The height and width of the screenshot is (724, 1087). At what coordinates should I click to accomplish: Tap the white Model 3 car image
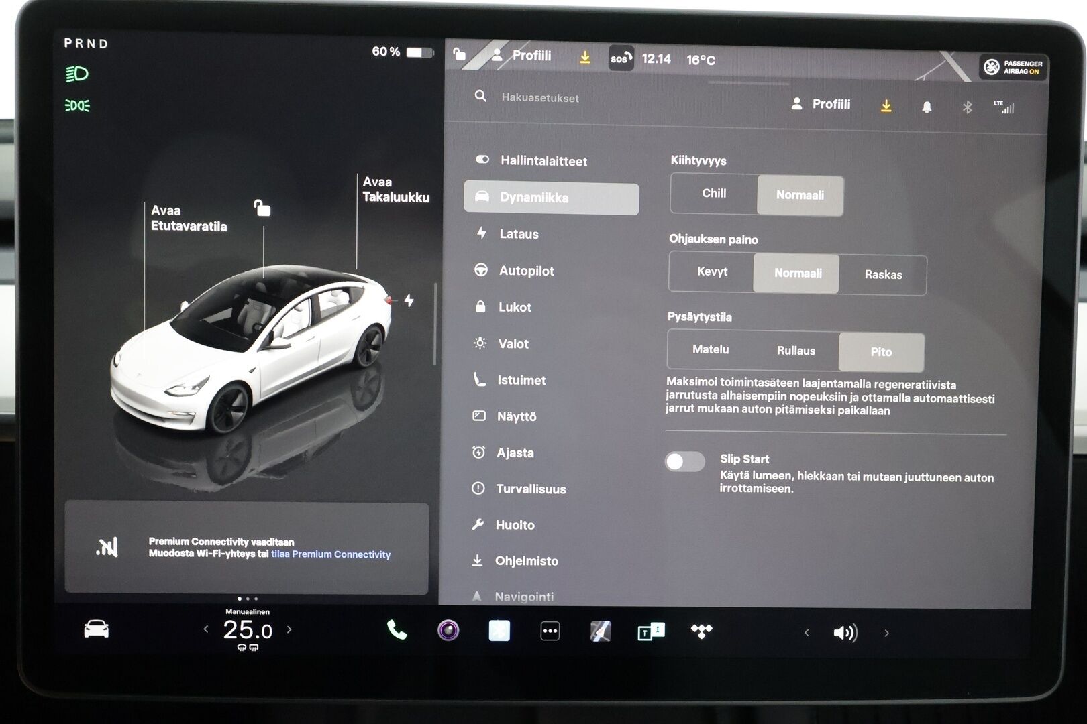251,349
